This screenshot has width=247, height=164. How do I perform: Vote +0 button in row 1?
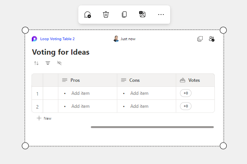click(x=186, y=93)
